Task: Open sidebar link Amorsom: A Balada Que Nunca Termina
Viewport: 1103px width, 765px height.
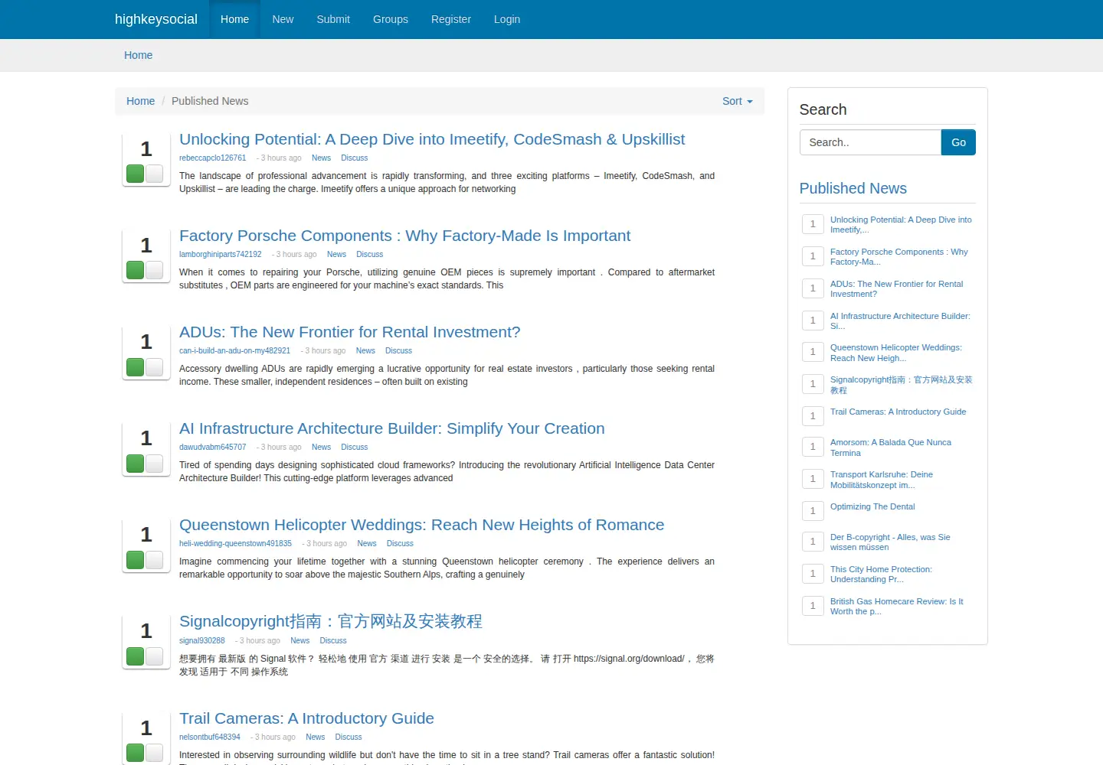Action: click(891, 448)
